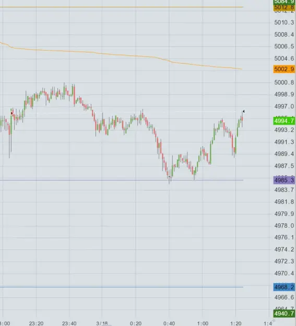Click the 5000.8 label on price axis
Viewport: 296px width, 326px height.
[284, 82]
